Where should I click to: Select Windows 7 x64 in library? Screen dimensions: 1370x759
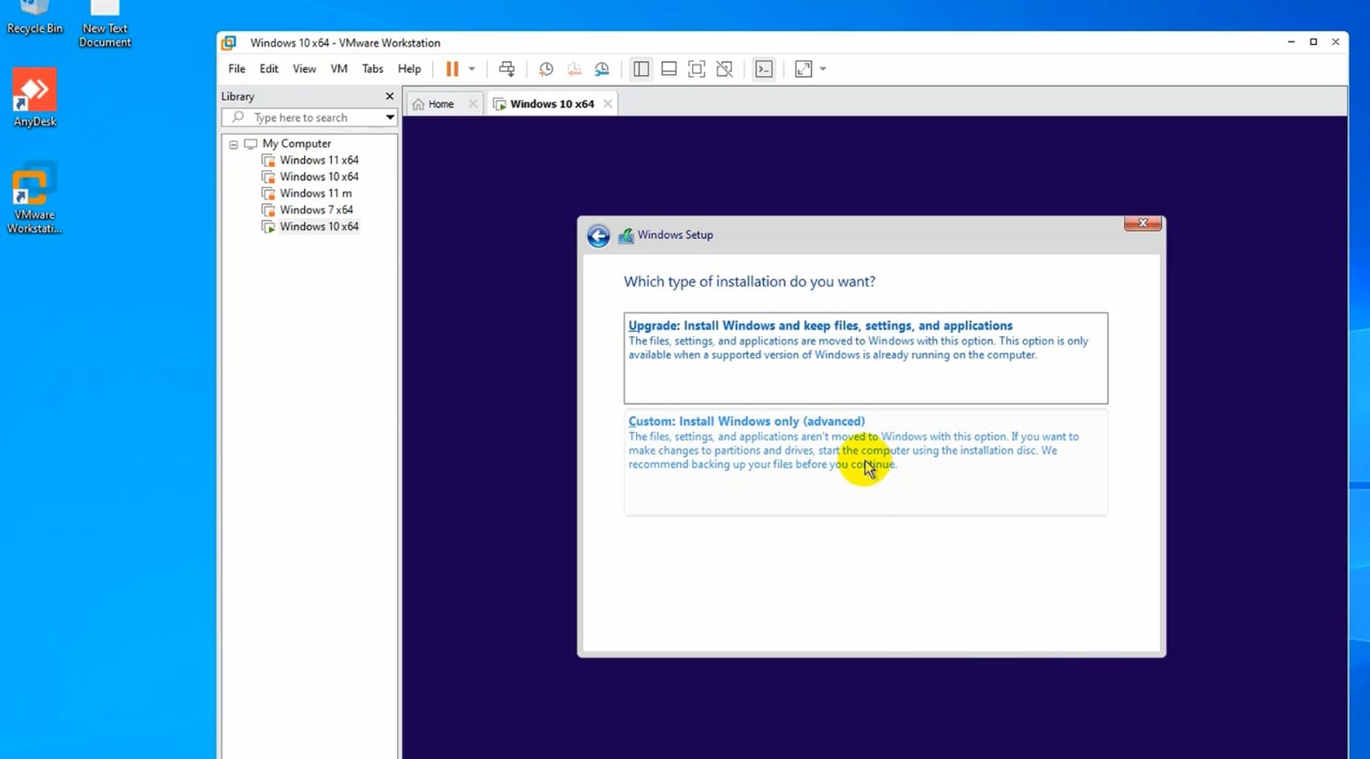pyautogui.click(x=316, y=210)
